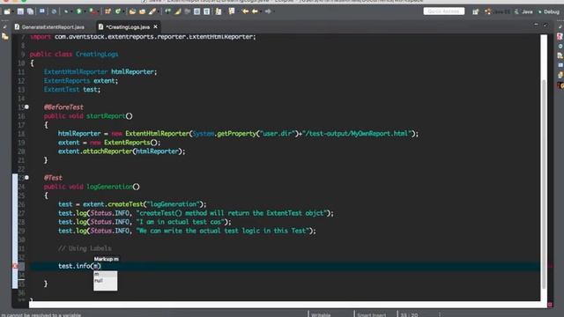Switch to the Java EE perspective

(x=497, y=11)
